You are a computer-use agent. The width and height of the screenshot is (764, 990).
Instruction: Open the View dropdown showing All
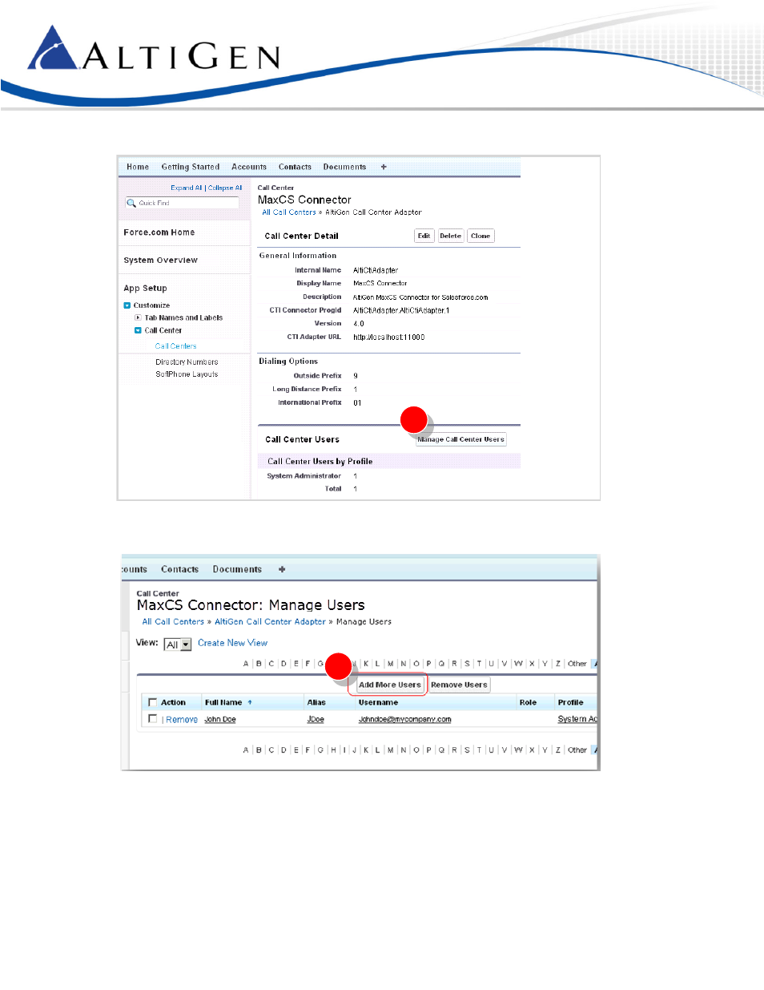(178, 645)
